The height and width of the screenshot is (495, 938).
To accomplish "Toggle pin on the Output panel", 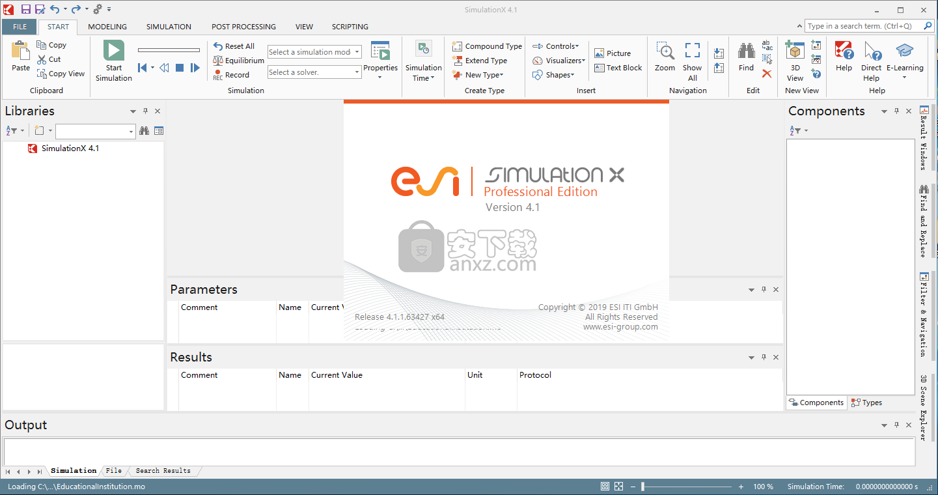I will [x=896, y=425].
